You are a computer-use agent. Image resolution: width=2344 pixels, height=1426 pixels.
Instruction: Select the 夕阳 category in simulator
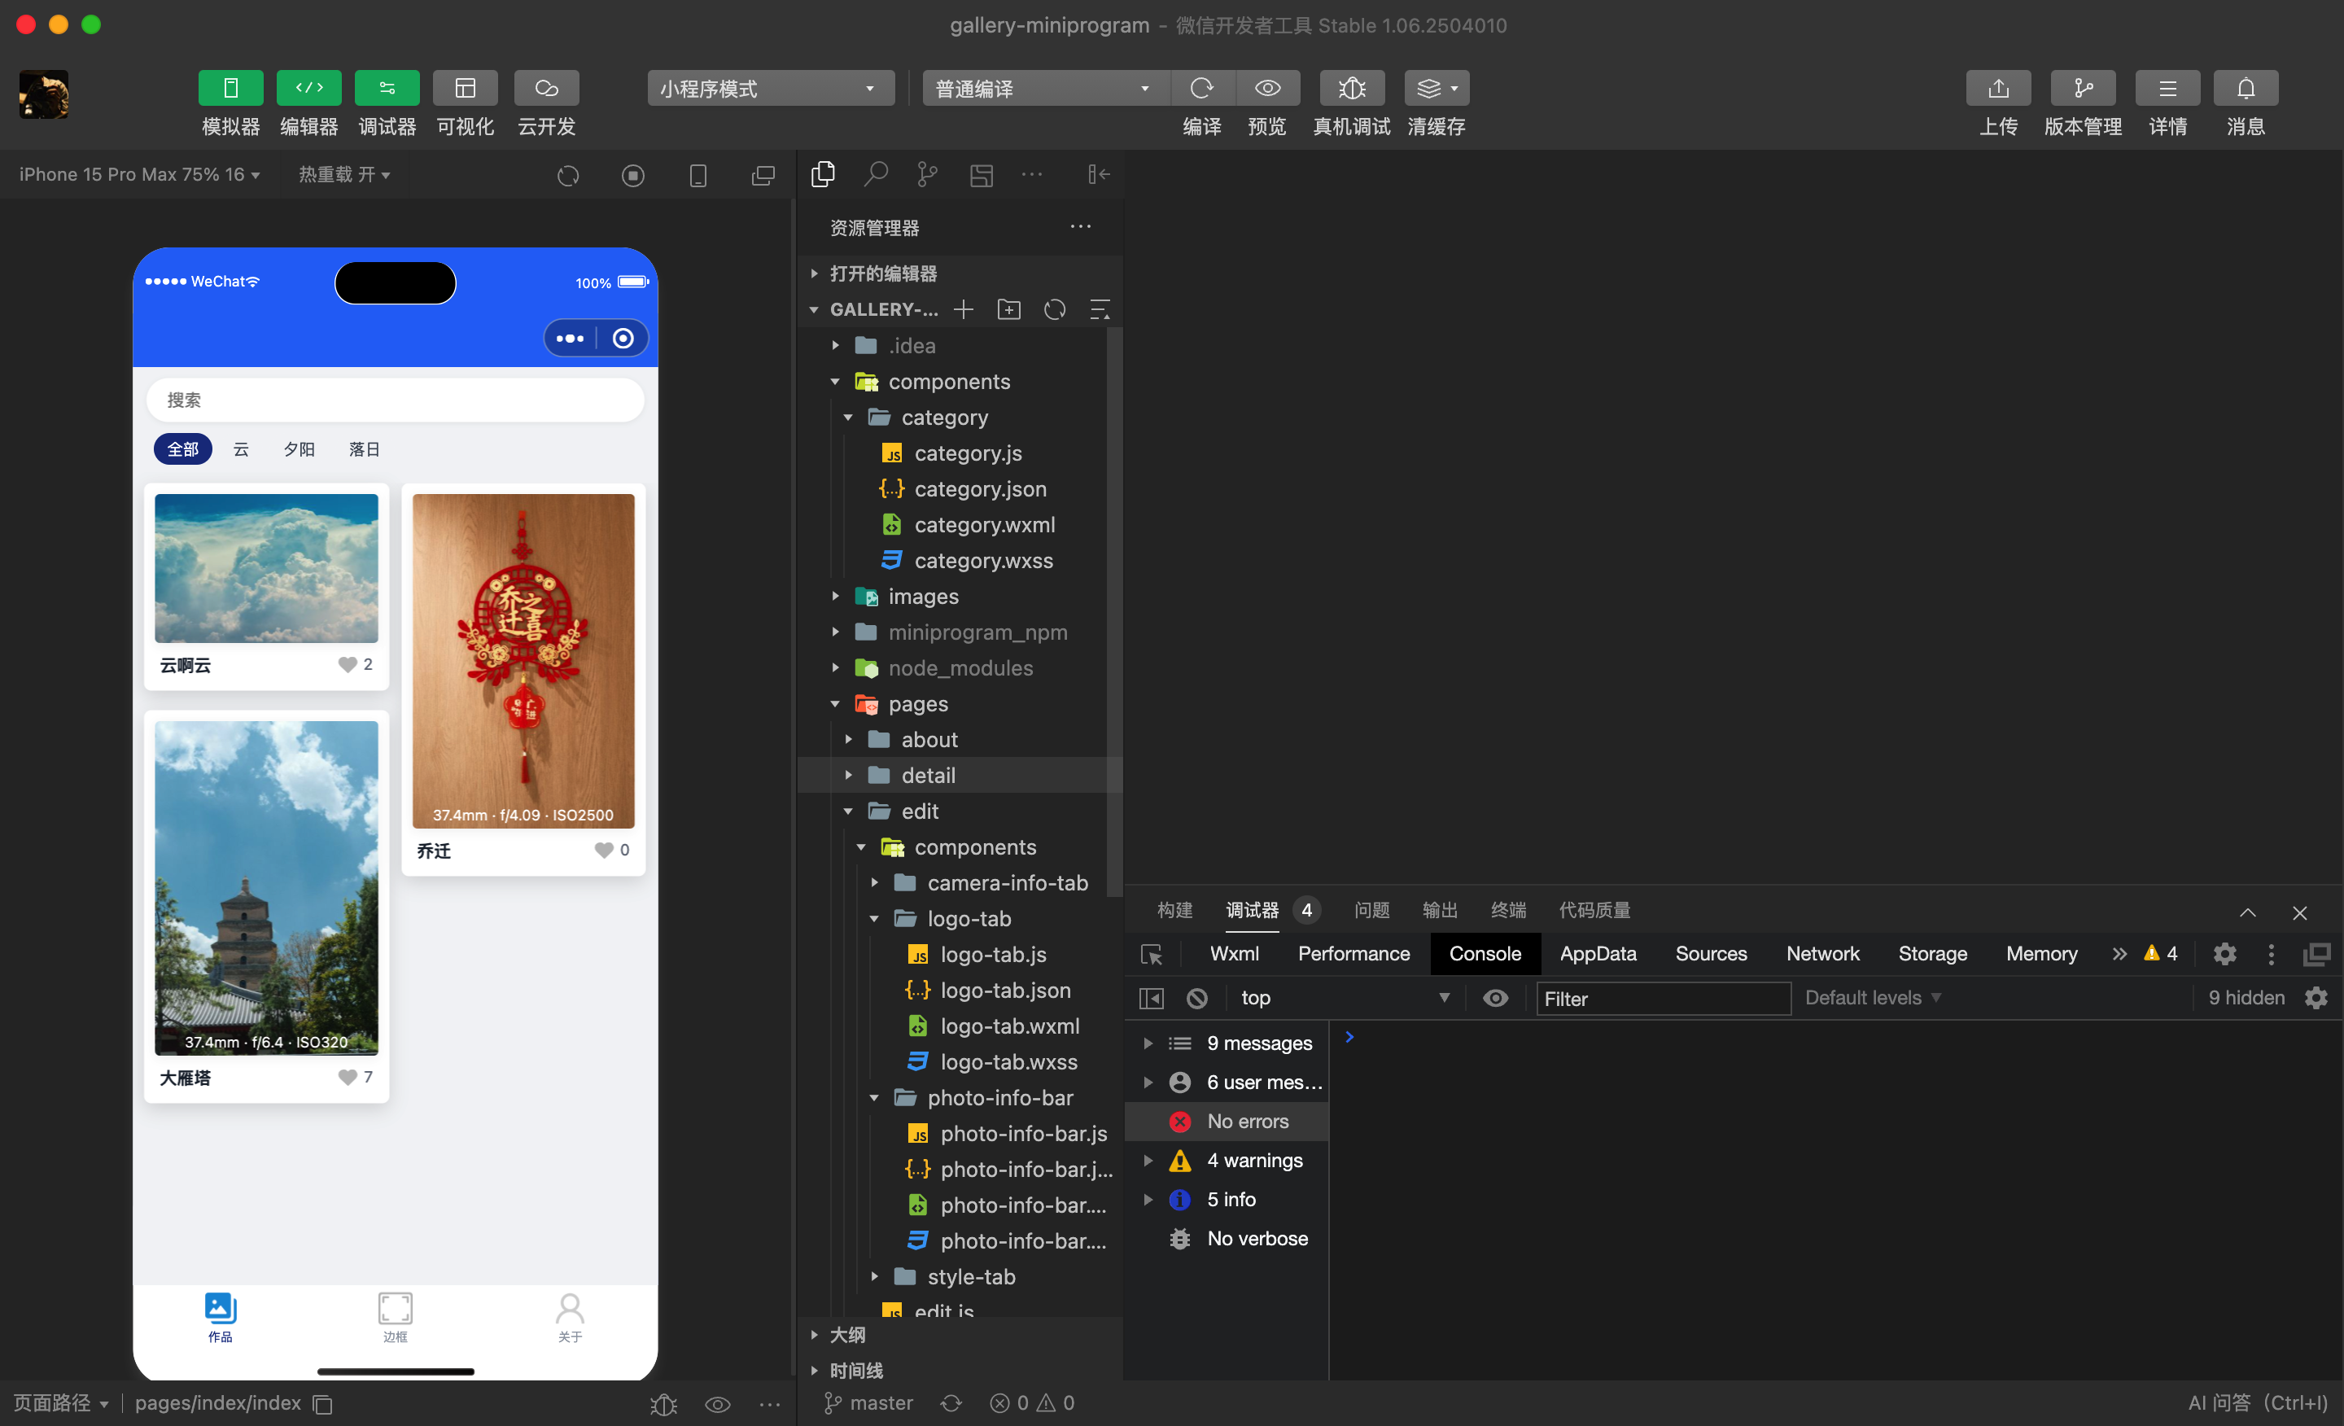299,449
